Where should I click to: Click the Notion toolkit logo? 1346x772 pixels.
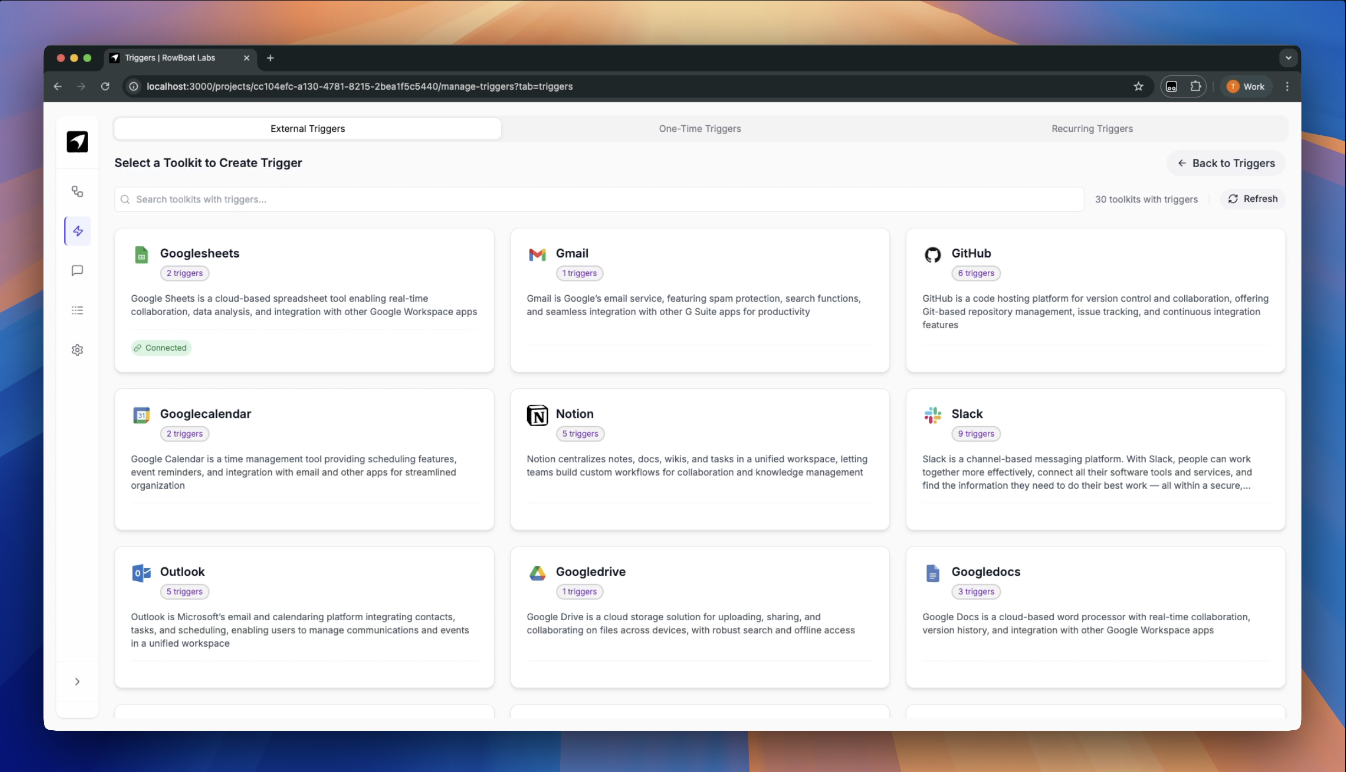[537, 415]
